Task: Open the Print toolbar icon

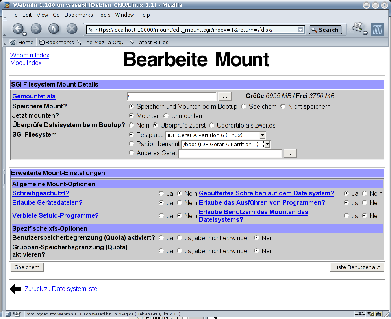Action: point(357,27)
